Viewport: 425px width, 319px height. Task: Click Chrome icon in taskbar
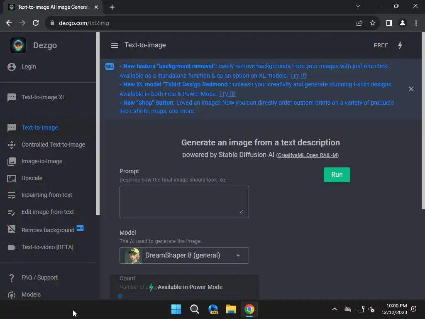(249, 309)
